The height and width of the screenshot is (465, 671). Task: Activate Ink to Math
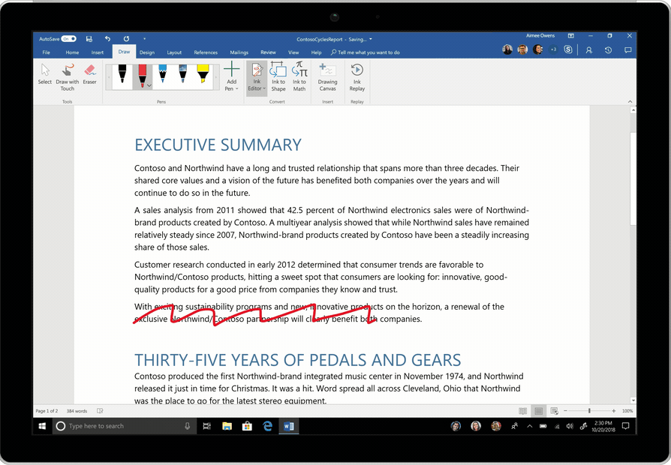tap(299, 76)
